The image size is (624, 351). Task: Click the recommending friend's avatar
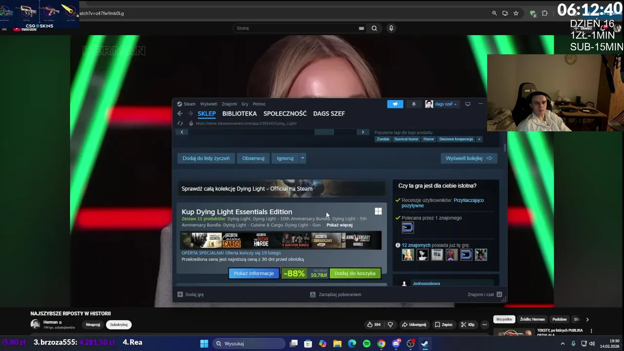click(408, 227)
